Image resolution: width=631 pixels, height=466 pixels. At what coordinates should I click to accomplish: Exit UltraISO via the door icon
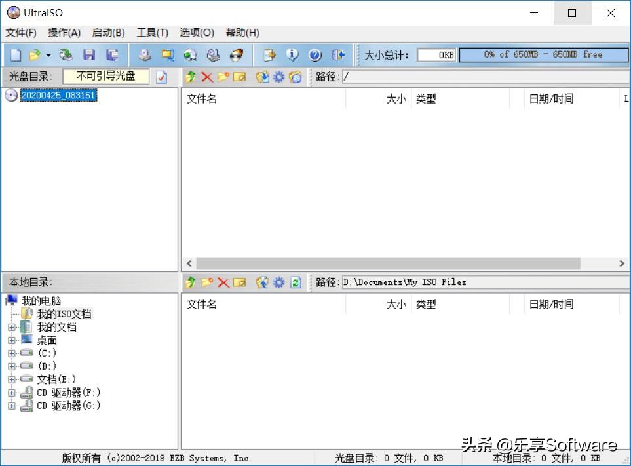click(339, 54)
